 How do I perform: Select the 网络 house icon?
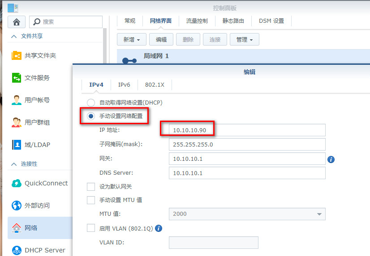coord(17,228)
